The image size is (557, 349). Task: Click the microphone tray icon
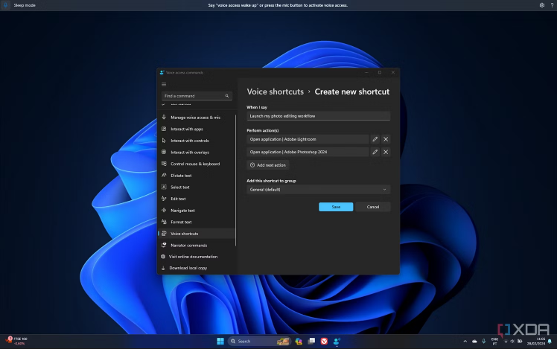[483, 342]
